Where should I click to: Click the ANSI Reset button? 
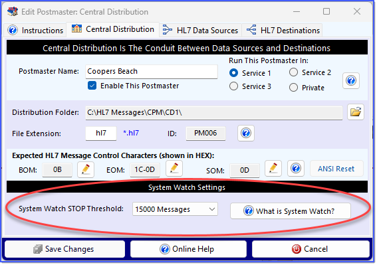336,169
